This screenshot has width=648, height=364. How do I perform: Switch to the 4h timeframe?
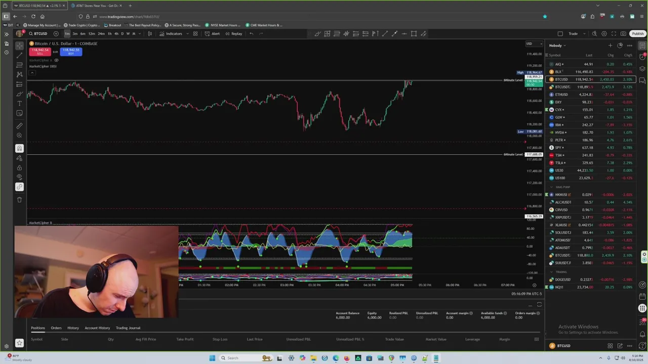pyautogui.click(x=116, y=34)
